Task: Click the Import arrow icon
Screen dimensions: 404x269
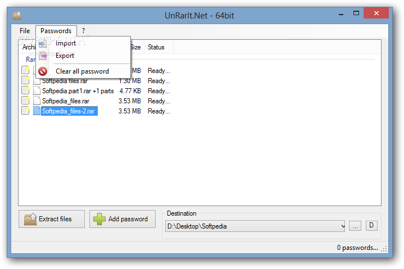Action: pos(43,43)
